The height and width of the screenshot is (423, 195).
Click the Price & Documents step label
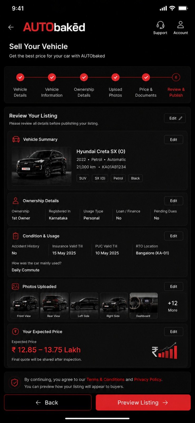coord(146,92)
